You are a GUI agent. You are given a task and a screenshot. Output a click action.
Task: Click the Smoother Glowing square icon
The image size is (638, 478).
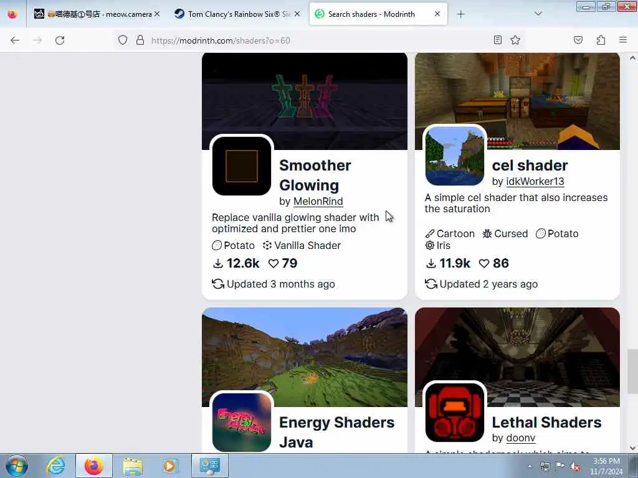click(x=242, y=166)
